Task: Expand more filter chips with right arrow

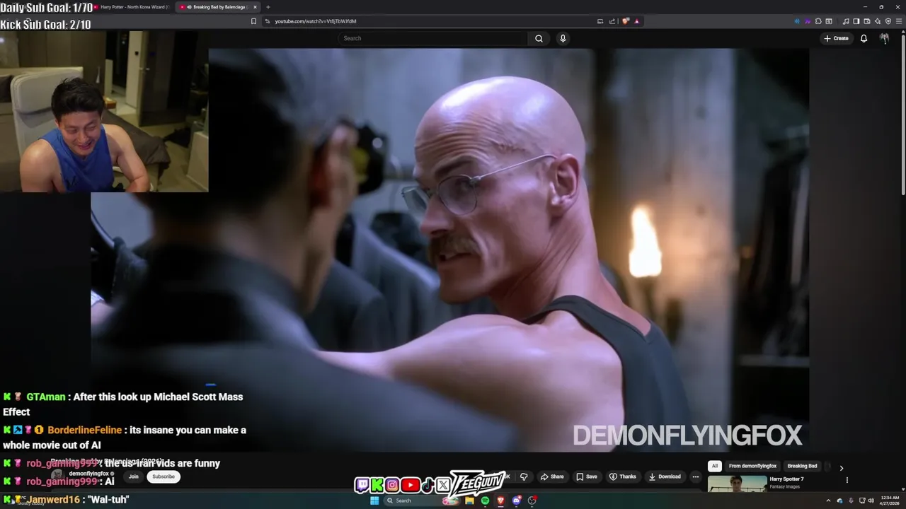Action: pyautogui.click(x=841, y=467)
